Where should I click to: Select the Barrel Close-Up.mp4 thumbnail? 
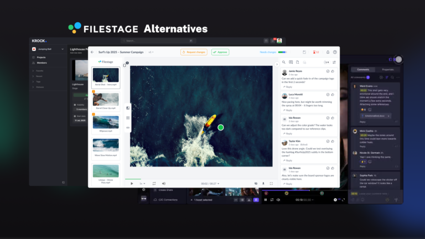(x=106, y=101)
